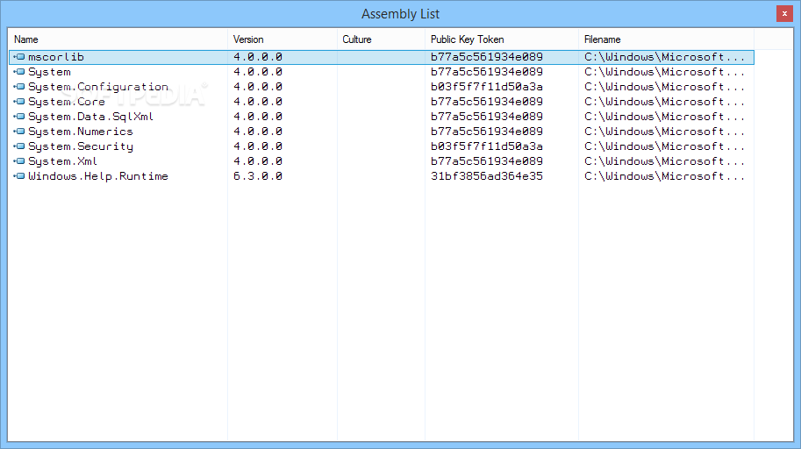Select the System.Data.SqlXml name text
This screenshot has height=449, width=801.
point(91,117)
